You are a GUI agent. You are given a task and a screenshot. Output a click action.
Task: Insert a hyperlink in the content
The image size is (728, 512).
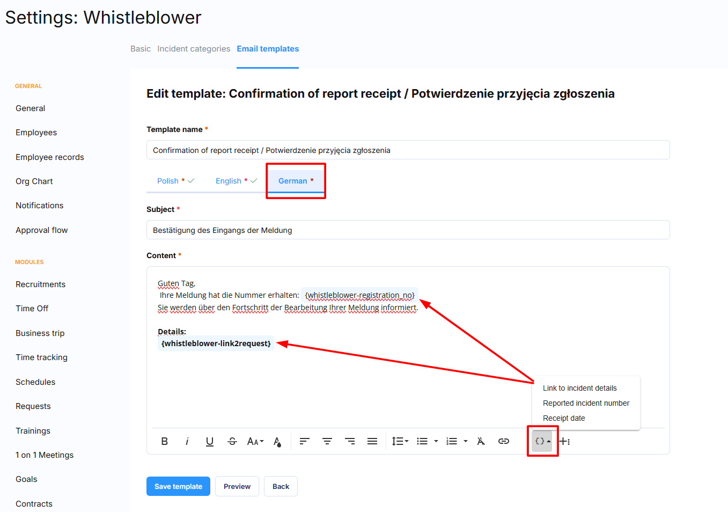coord(503,441)
